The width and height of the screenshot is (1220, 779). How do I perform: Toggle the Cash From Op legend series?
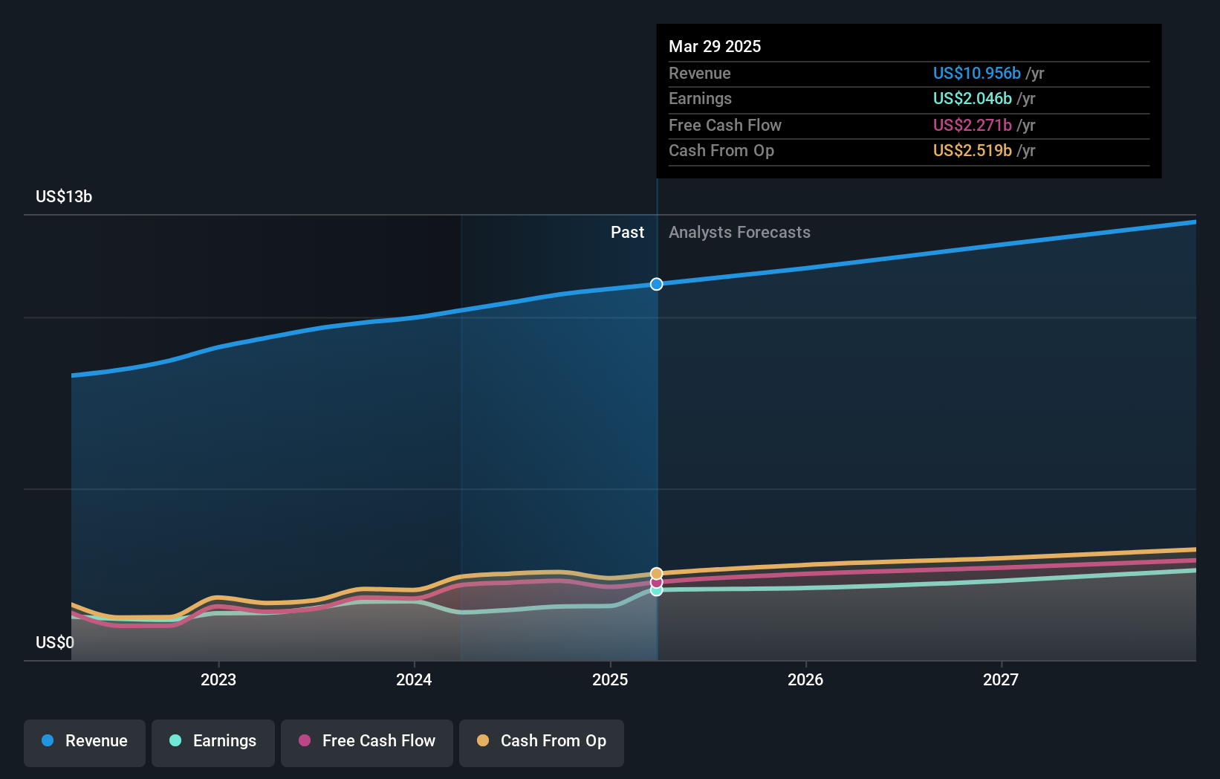pos(542,743)
